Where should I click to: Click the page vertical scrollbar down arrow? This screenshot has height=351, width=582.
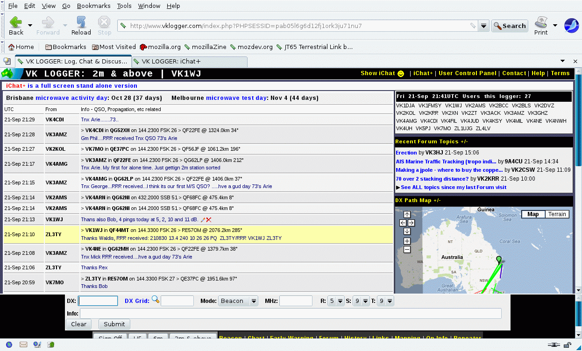(578, 289)
